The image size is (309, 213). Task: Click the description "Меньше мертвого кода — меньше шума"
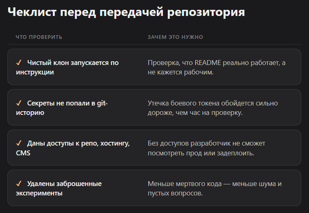tap(215, 188)
